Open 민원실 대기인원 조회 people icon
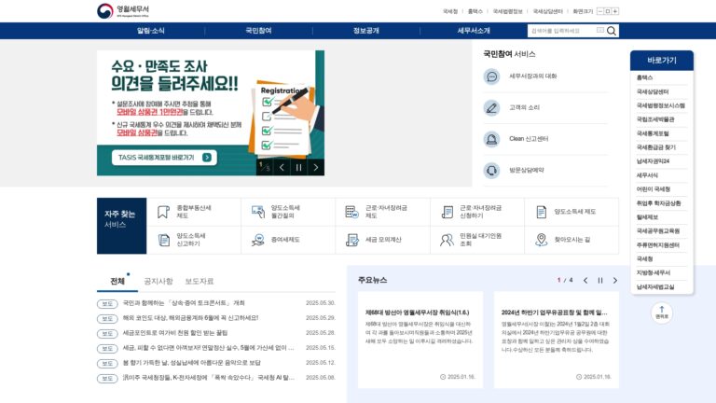This screenshot has height=403, width=716. (447, 240)
